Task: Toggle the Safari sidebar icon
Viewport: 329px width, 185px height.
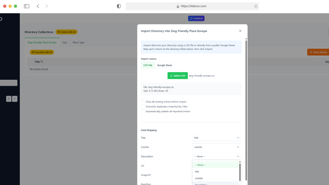Action: coord(26,6)
